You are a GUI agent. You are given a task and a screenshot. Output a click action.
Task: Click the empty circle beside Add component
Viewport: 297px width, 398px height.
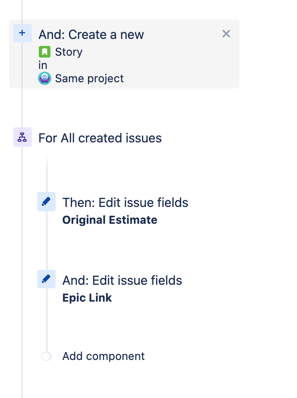click(x=46, y=356)
